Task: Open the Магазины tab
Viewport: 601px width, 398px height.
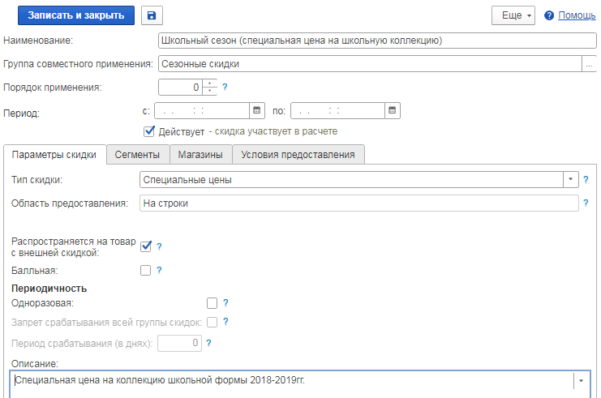Action: pyautogui.click(x=200, y=155)
